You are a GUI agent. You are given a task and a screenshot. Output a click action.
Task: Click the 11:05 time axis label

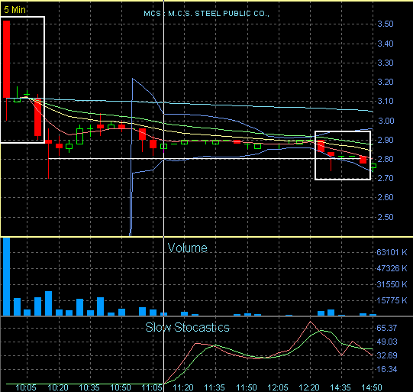tap(152, 387)
